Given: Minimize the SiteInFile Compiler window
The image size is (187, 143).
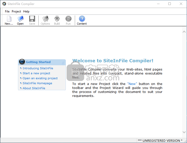Looking at the screenshot, I should tap(158, 4).
